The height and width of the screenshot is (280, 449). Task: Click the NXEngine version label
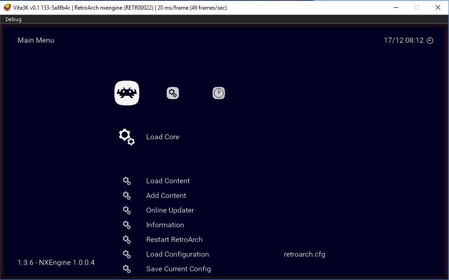coord(55,263)
